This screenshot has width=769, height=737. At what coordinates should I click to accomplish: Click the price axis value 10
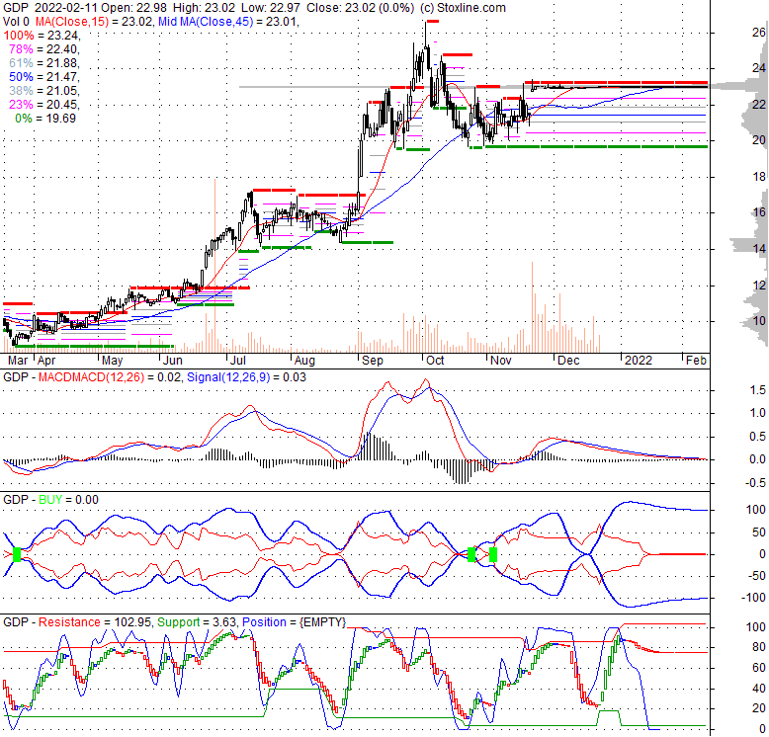click(759, 321)
